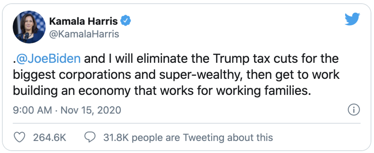Open the Kamala Harris display name
374x153 pixels.
coord(83,21)
